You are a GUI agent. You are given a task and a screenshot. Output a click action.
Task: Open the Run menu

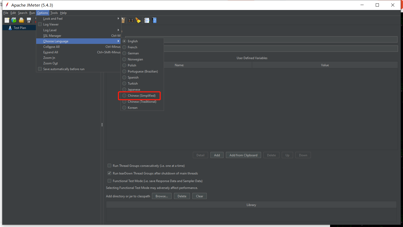(32, 13)
